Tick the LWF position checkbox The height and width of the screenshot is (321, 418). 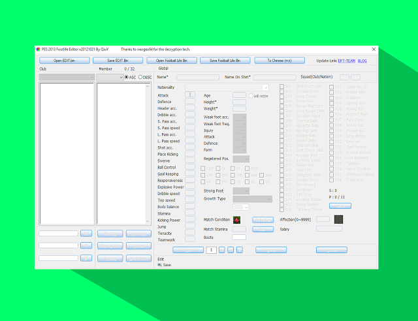click(x=203, y=168)
